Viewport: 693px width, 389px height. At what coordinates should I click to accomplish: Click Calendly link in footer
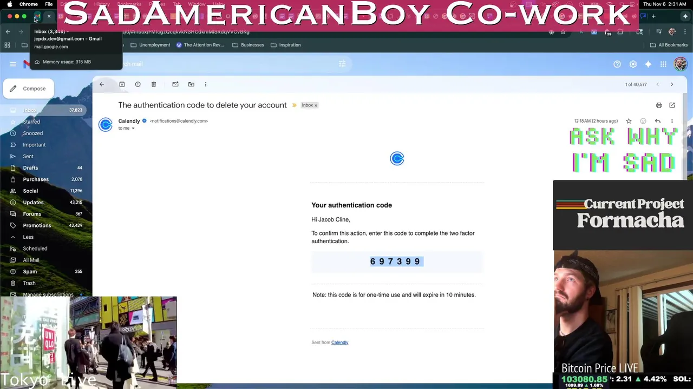(339, 343)
